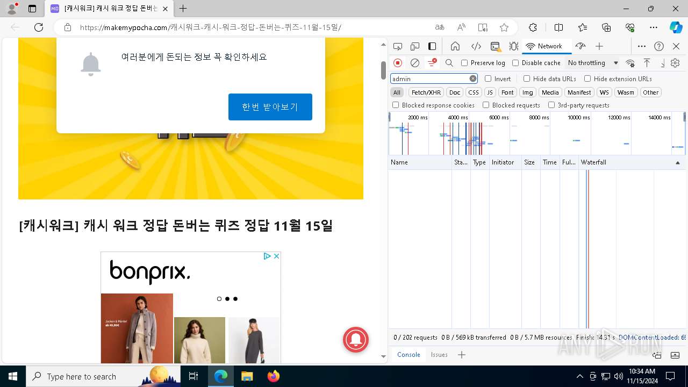Click the red notification bell badge
688x387 pixels.
click(356, 340)
